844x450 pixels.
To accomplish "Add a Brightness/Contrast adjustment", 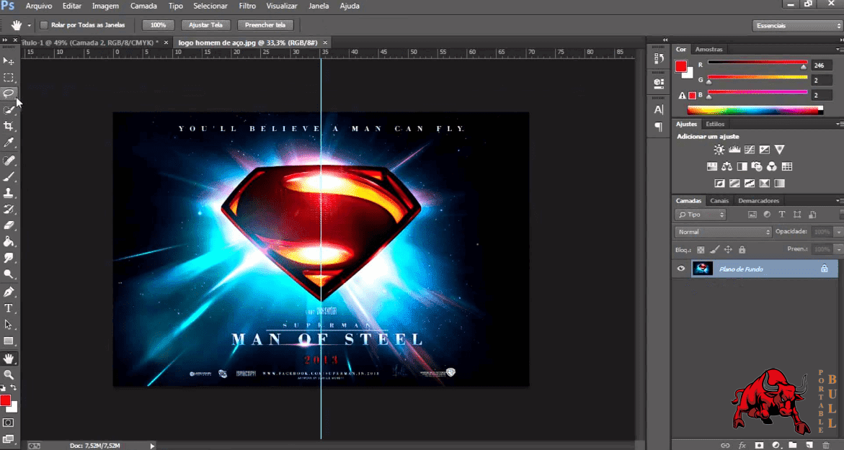I will tap(719, 150).
